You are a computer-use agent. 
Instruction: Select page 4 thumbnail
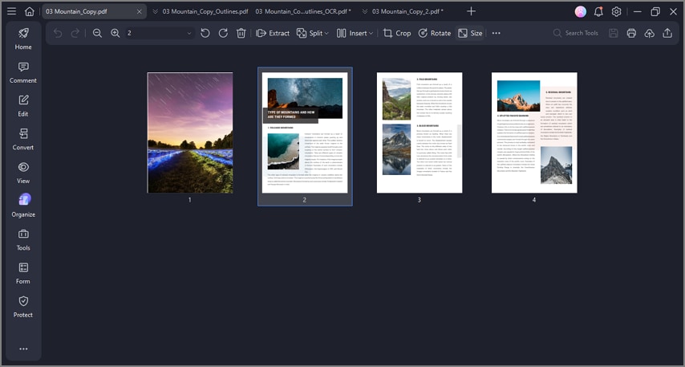tap(534, 133)
